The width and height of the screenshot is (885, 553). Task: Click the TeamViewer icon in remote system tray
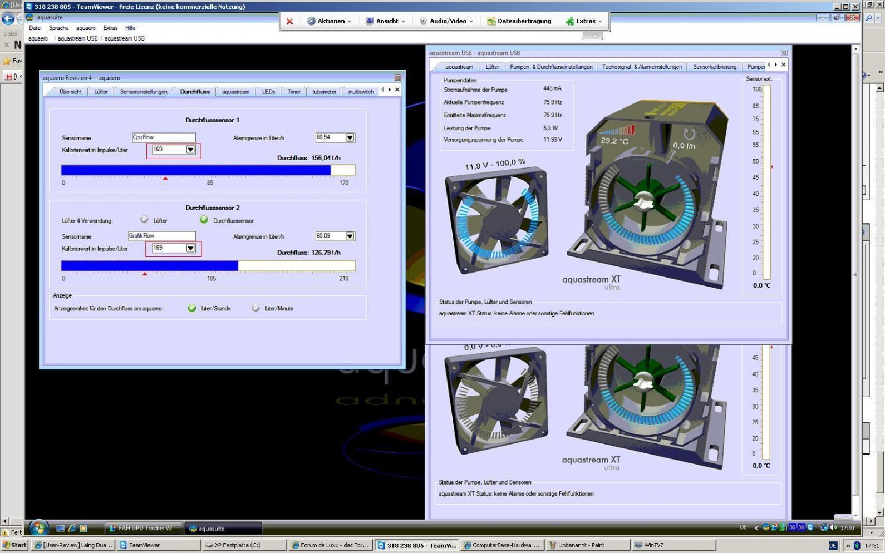point(810,527)
